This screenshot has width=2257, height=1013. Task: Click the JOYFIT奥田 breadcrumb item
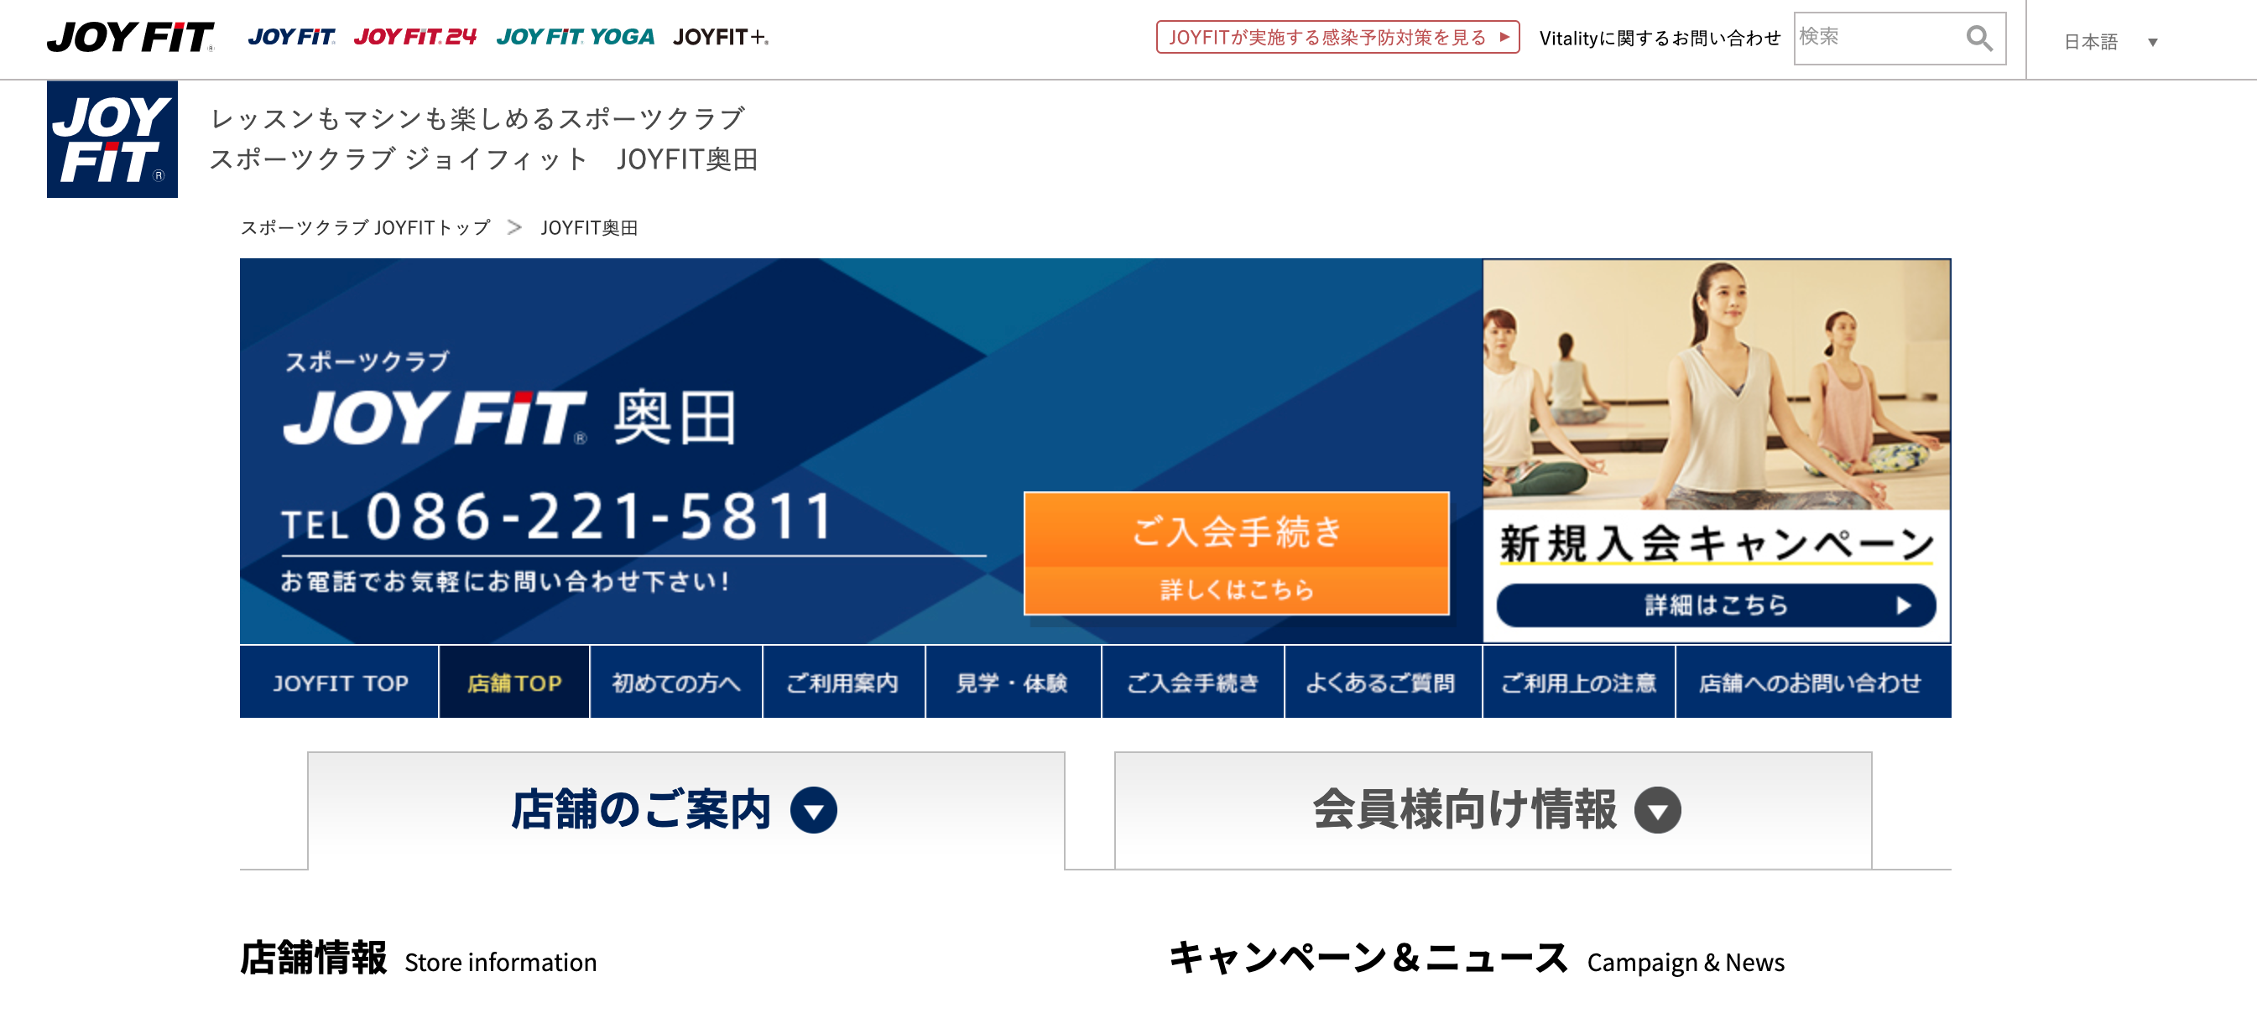[x=589, y=227]
